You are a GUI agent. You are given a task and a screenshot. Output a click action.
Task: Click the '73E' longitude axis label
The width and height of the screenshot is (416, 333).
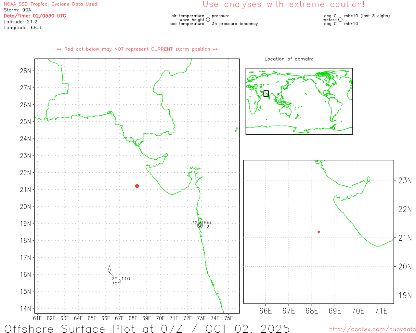tap(201, 318)
